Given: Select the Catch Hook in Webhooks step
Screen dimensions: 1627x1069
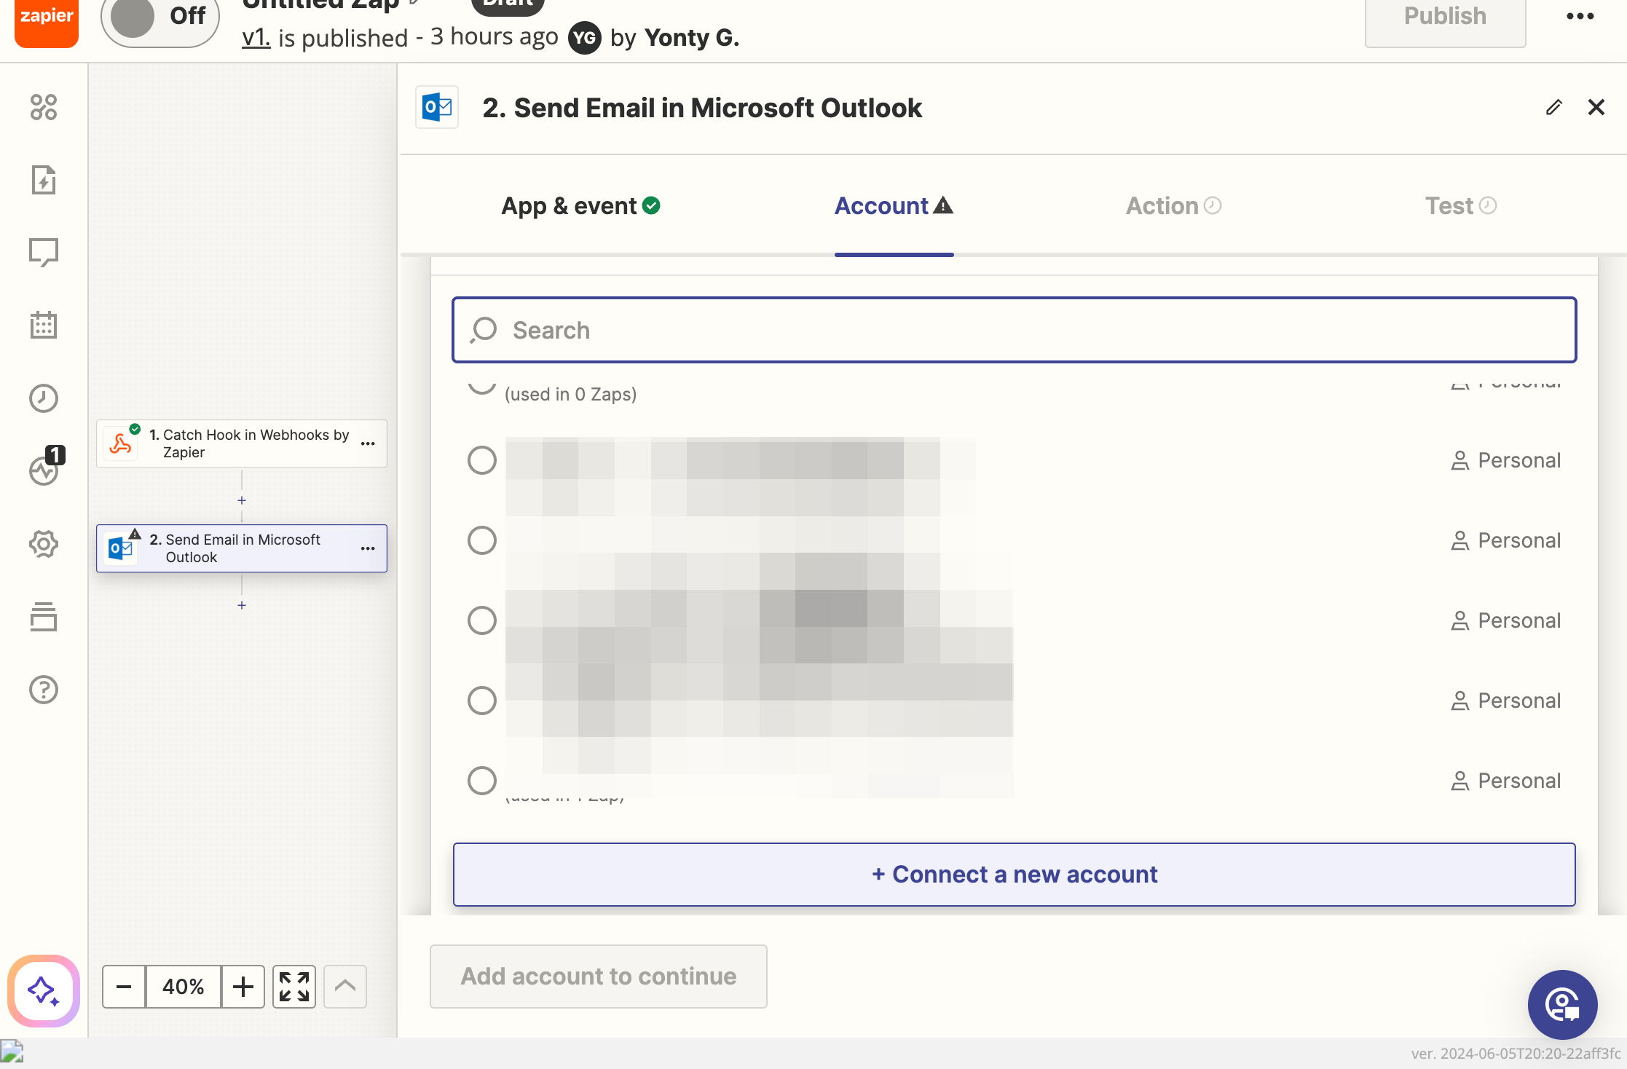Looking at the screenshot, I should coord(242,443).
